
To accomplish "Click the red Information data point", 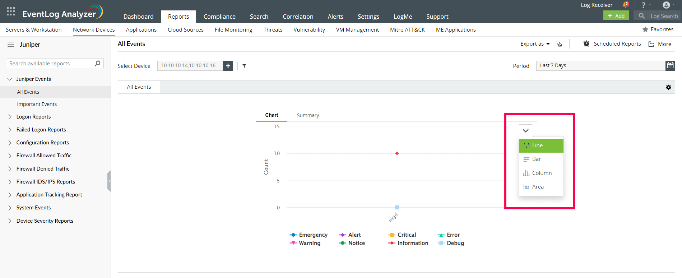I will pyautogui.click(x=397, y=153).
